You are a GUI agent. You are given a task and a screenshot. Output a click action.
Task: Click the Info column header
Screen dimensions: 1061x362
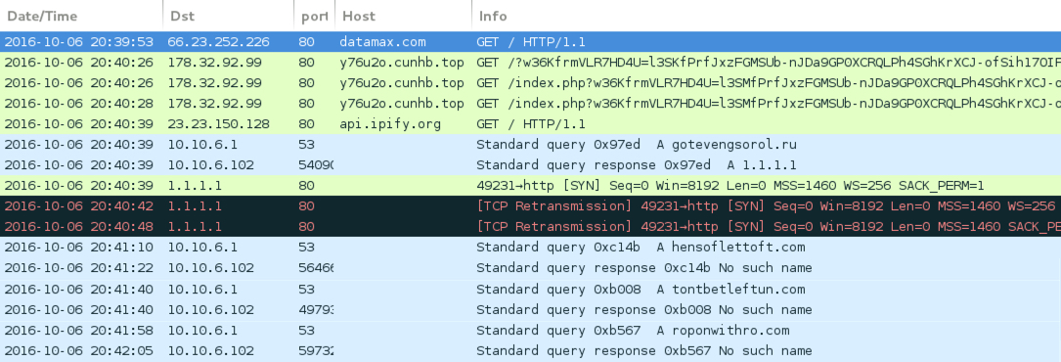point(766,15)
